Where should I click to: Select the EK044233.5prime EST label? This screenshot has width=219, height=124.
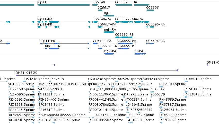click(155, 79)
